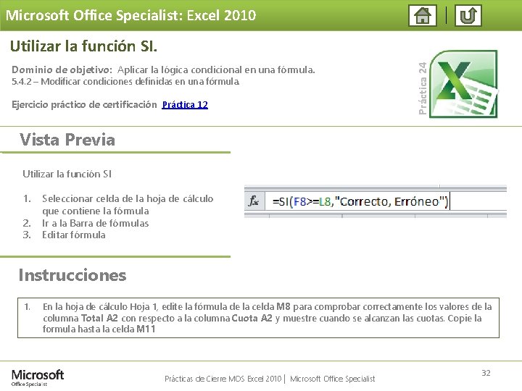
Task: Click the 'Instrucciones' heading
Action: pyautogui.click(x=72, y=275)
